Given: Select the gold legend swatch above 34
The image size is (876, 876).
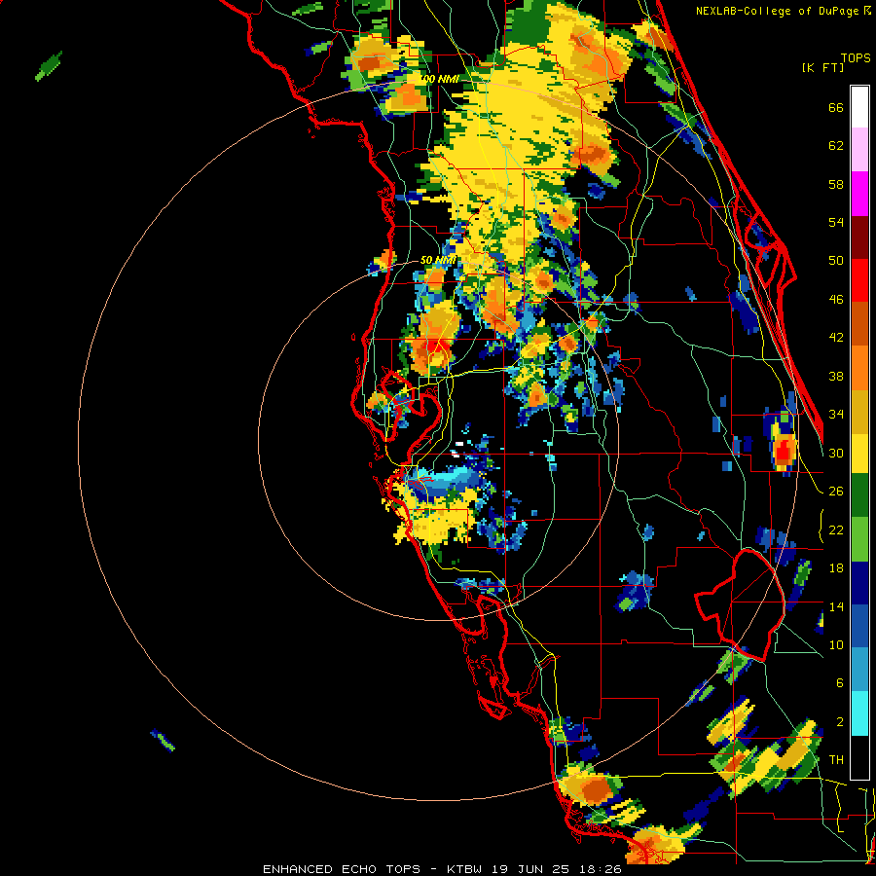Looking at the screenshot, I should 859,411.
